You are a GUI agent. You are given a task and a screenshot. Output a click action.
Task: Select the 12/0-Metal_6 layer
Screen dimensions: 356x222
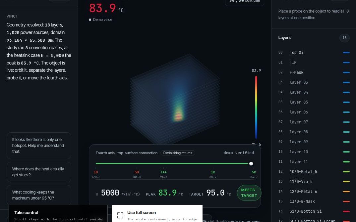[314, 192]
